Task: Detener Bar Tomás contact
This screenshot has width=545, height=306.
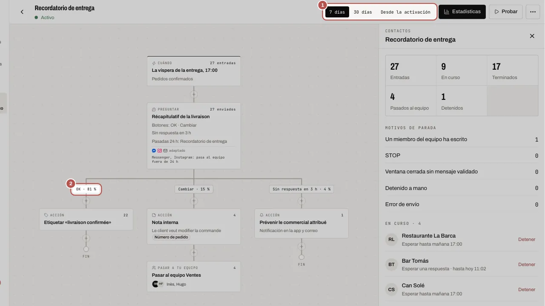Action: coord(527,264)
